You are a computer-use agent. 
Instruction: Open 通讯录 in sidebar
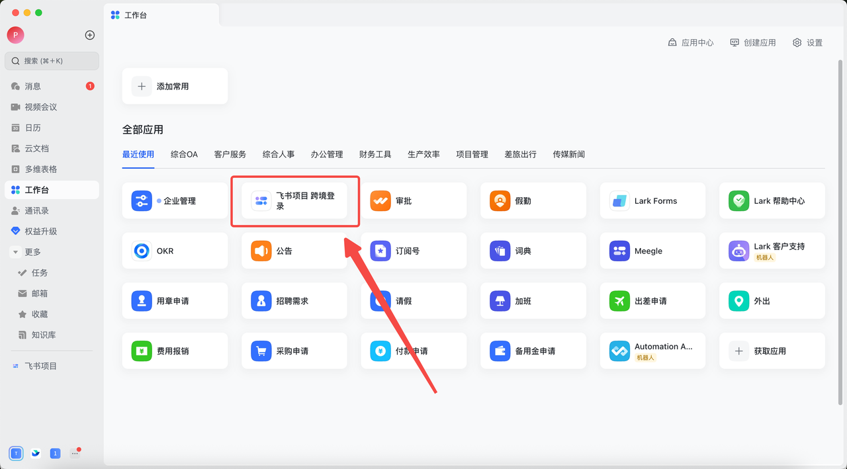click(x=52, y=210)
